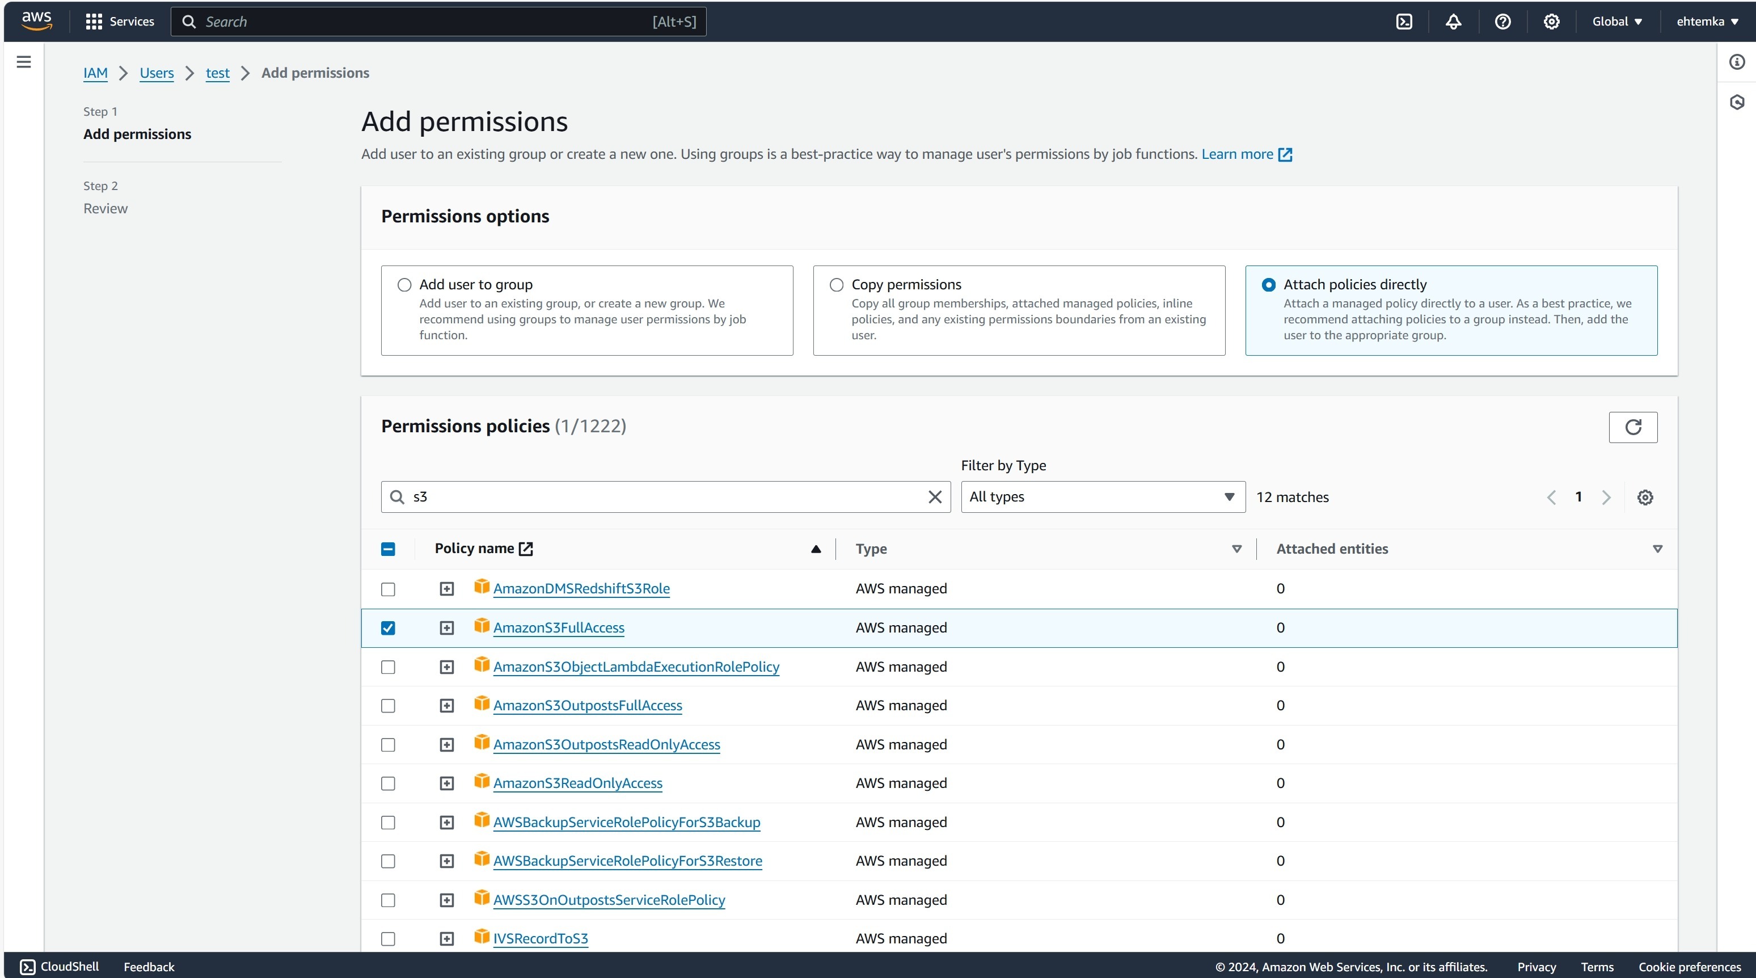Go to previous page of policies
This screenshot has height=978, width=1756.
coord(1551,497)
